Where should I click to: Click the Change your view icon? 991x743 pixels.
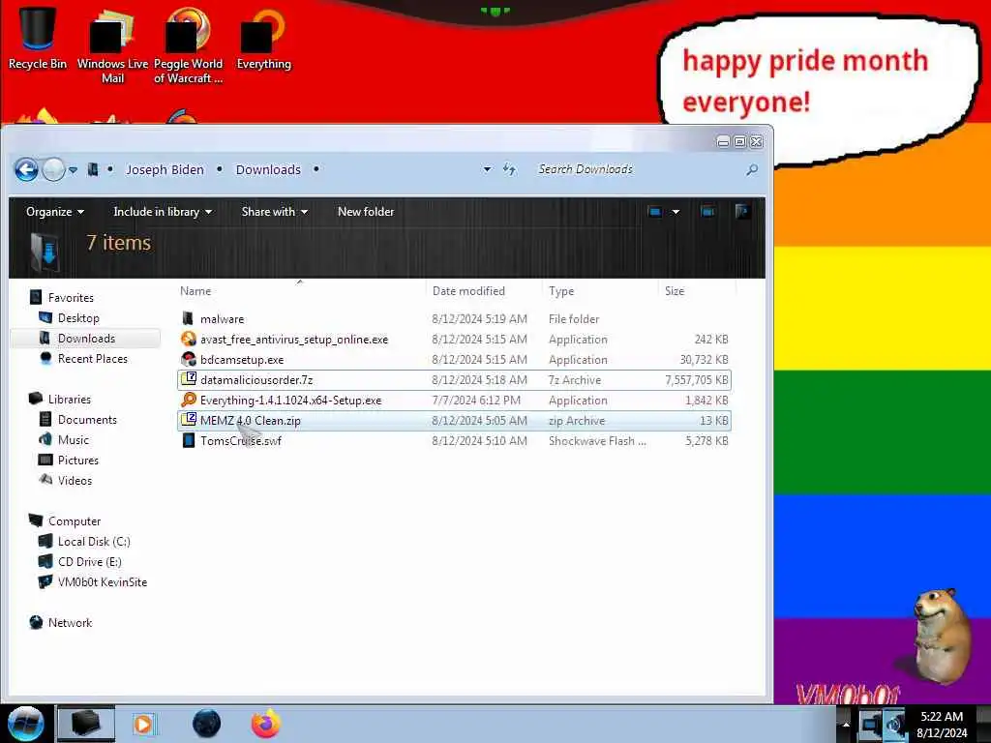[655, 212]
